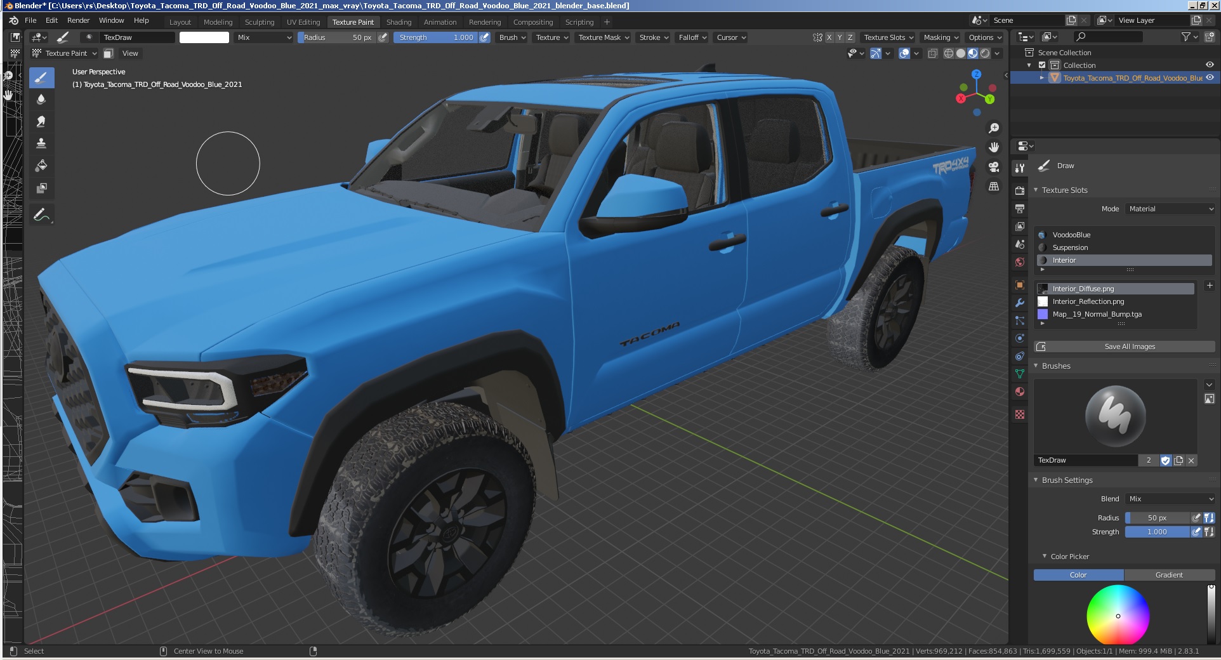Toggle Y axis symmetry
Viewport: 1221px width, 660px height.
tap(840, 37)
